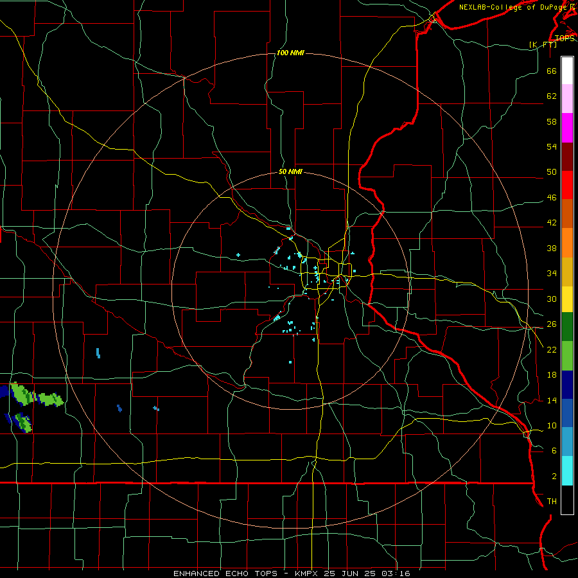Click the yellow legend swatch
Viewport: 578px width, 578px height.
tap(567, 299)
